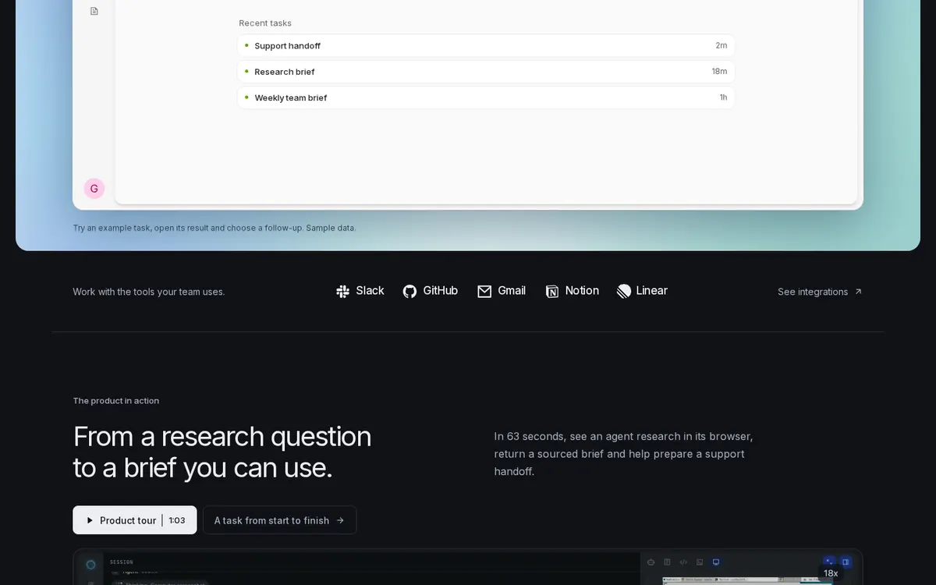Click the green dot beside Weekly team brief
The image size is (936, 585).
click(x=246, y=97)
